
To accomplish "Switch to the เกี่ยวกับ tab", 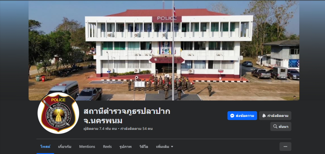I will 65,146.
